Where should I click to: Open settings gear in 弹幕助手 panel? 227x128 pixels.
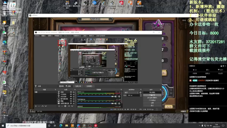coord(223,66)
